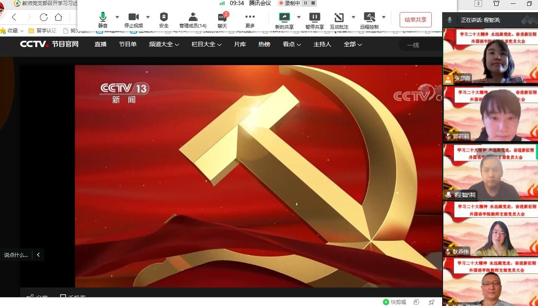This screenshot has width=538, height=306.
Task: Click the 更多 three-dots icon
Action: 250,18
